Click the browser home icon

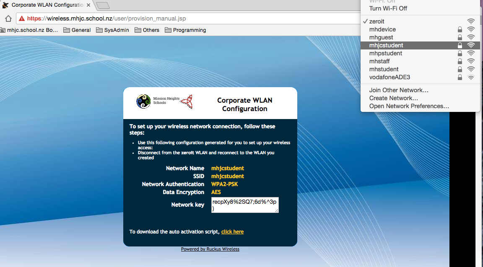[x=8, y=18]
